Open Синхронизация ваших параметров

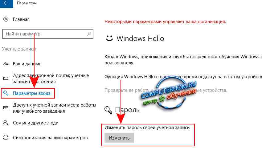50,138
